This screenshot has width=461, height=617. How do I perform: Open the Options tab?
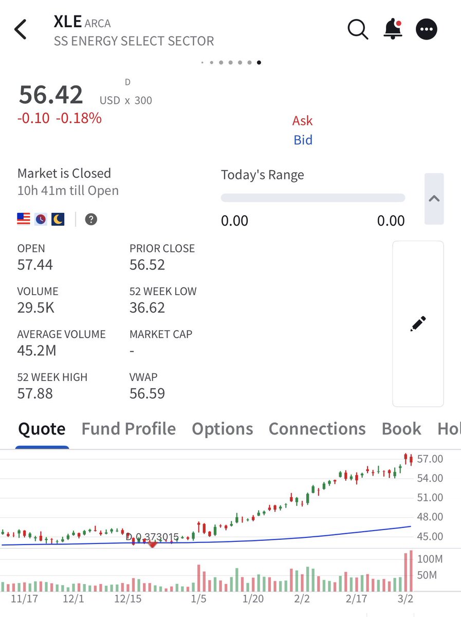223,429
